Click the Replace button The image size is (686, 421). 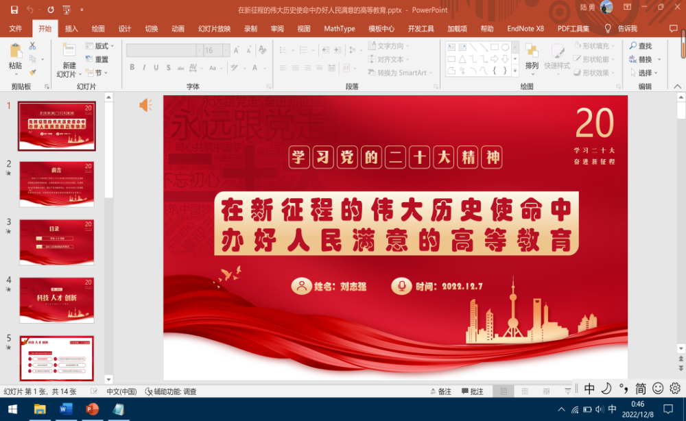644,60
